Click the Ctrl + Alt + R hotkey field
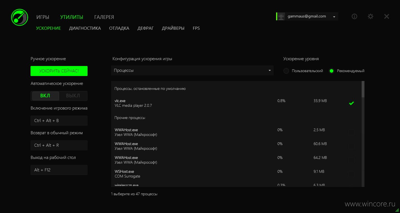400x213 pixels. pyautogui.click(x=59, y=145)
